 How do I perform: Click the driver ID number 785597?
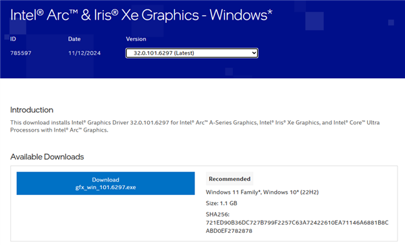(x=21, y=53)
